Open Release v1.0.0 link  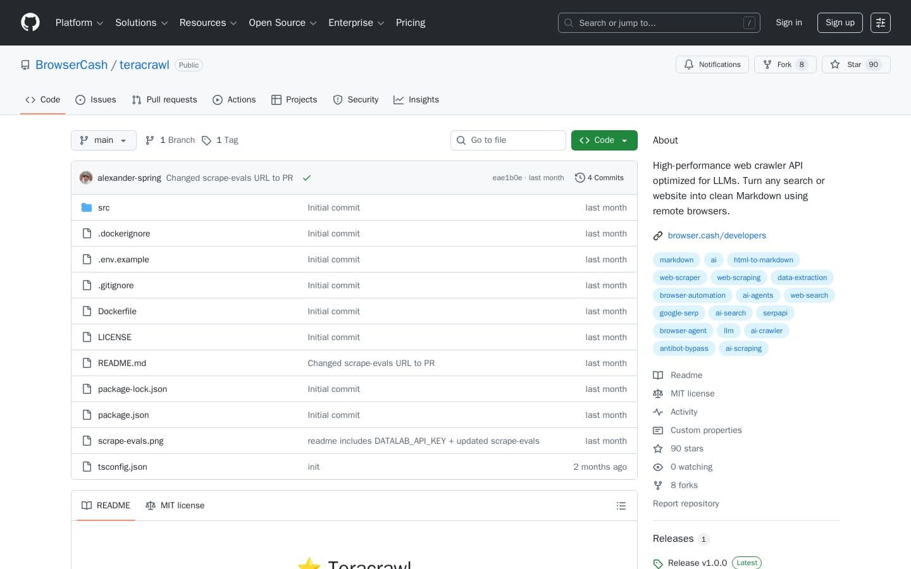[697, 563]
